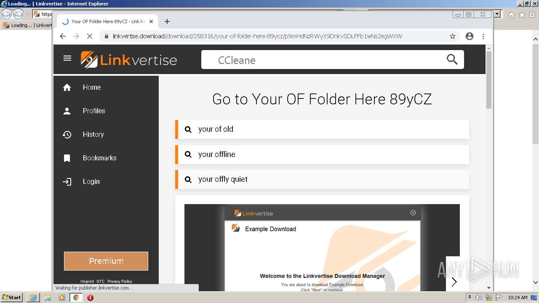539x303 pixels.
Task: Click the red Opera taskbar icon
Action: [x=90, y=298]
